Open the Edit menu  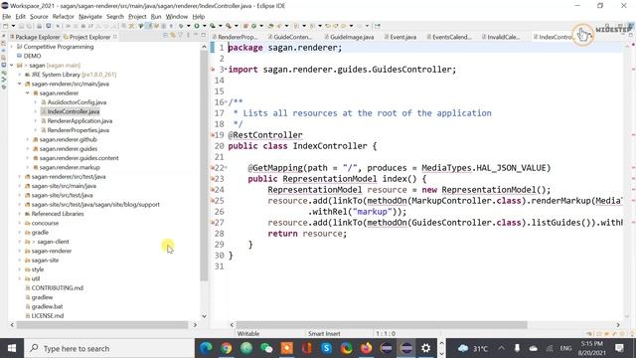click(20, 17)
